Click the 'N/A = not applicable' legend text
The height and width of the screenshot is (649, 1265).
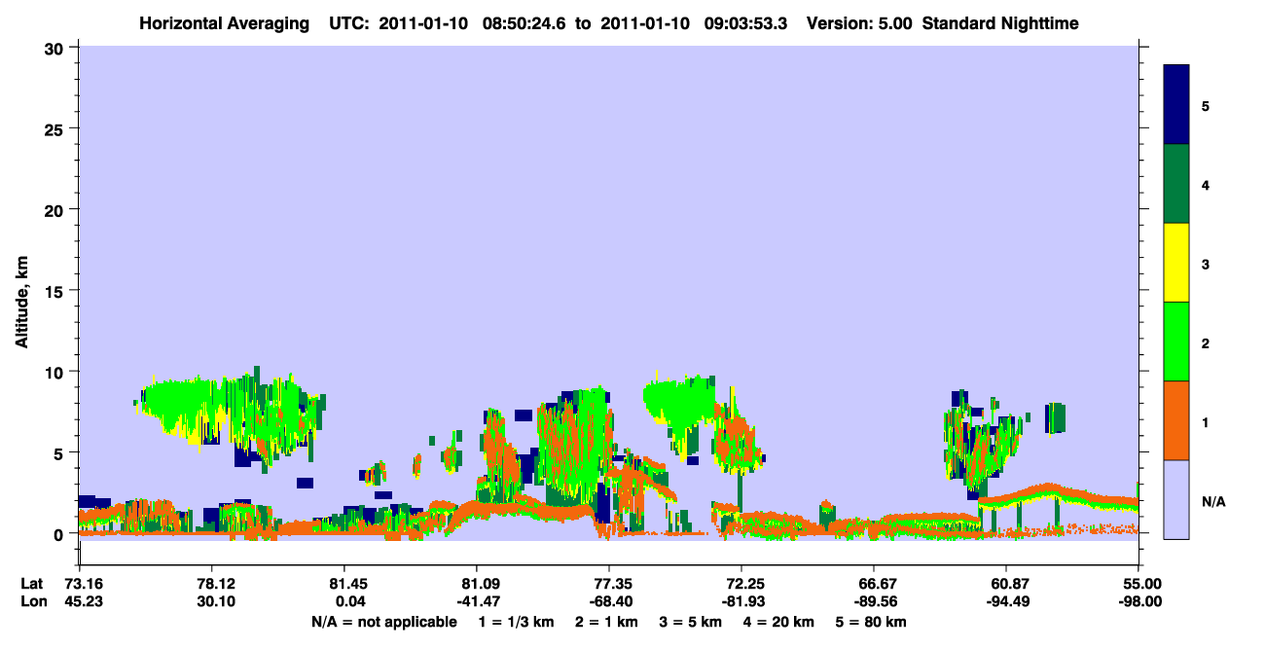click(x=384, y=622)
